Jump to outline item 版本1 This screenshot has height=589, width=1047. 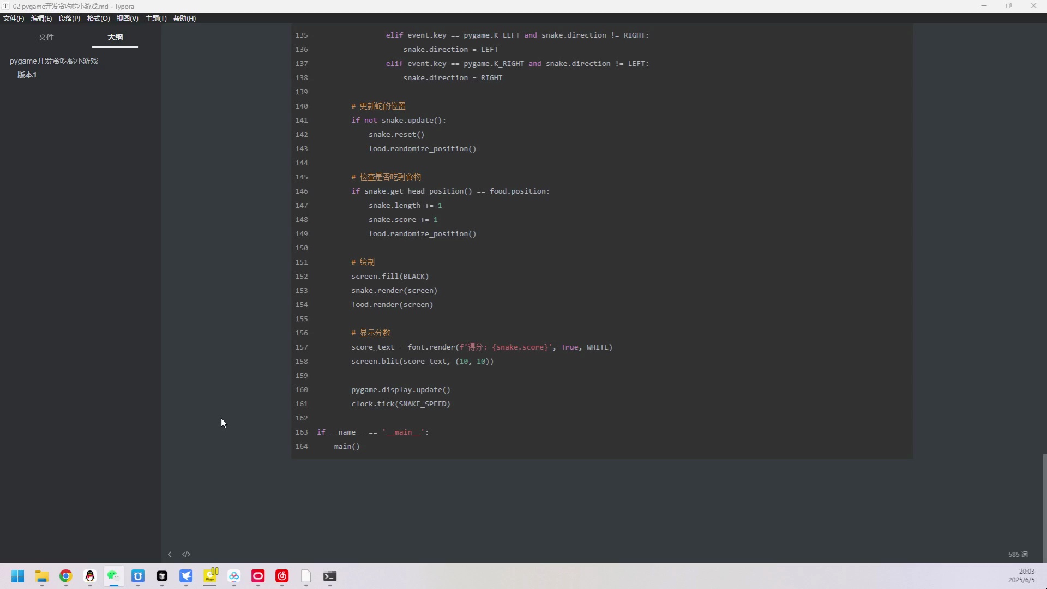(27, 75)
